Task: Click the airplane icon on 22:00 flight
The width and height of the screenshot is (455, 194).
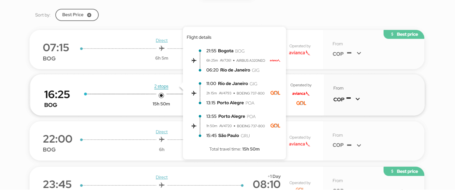Action: (x=162, y=139)
